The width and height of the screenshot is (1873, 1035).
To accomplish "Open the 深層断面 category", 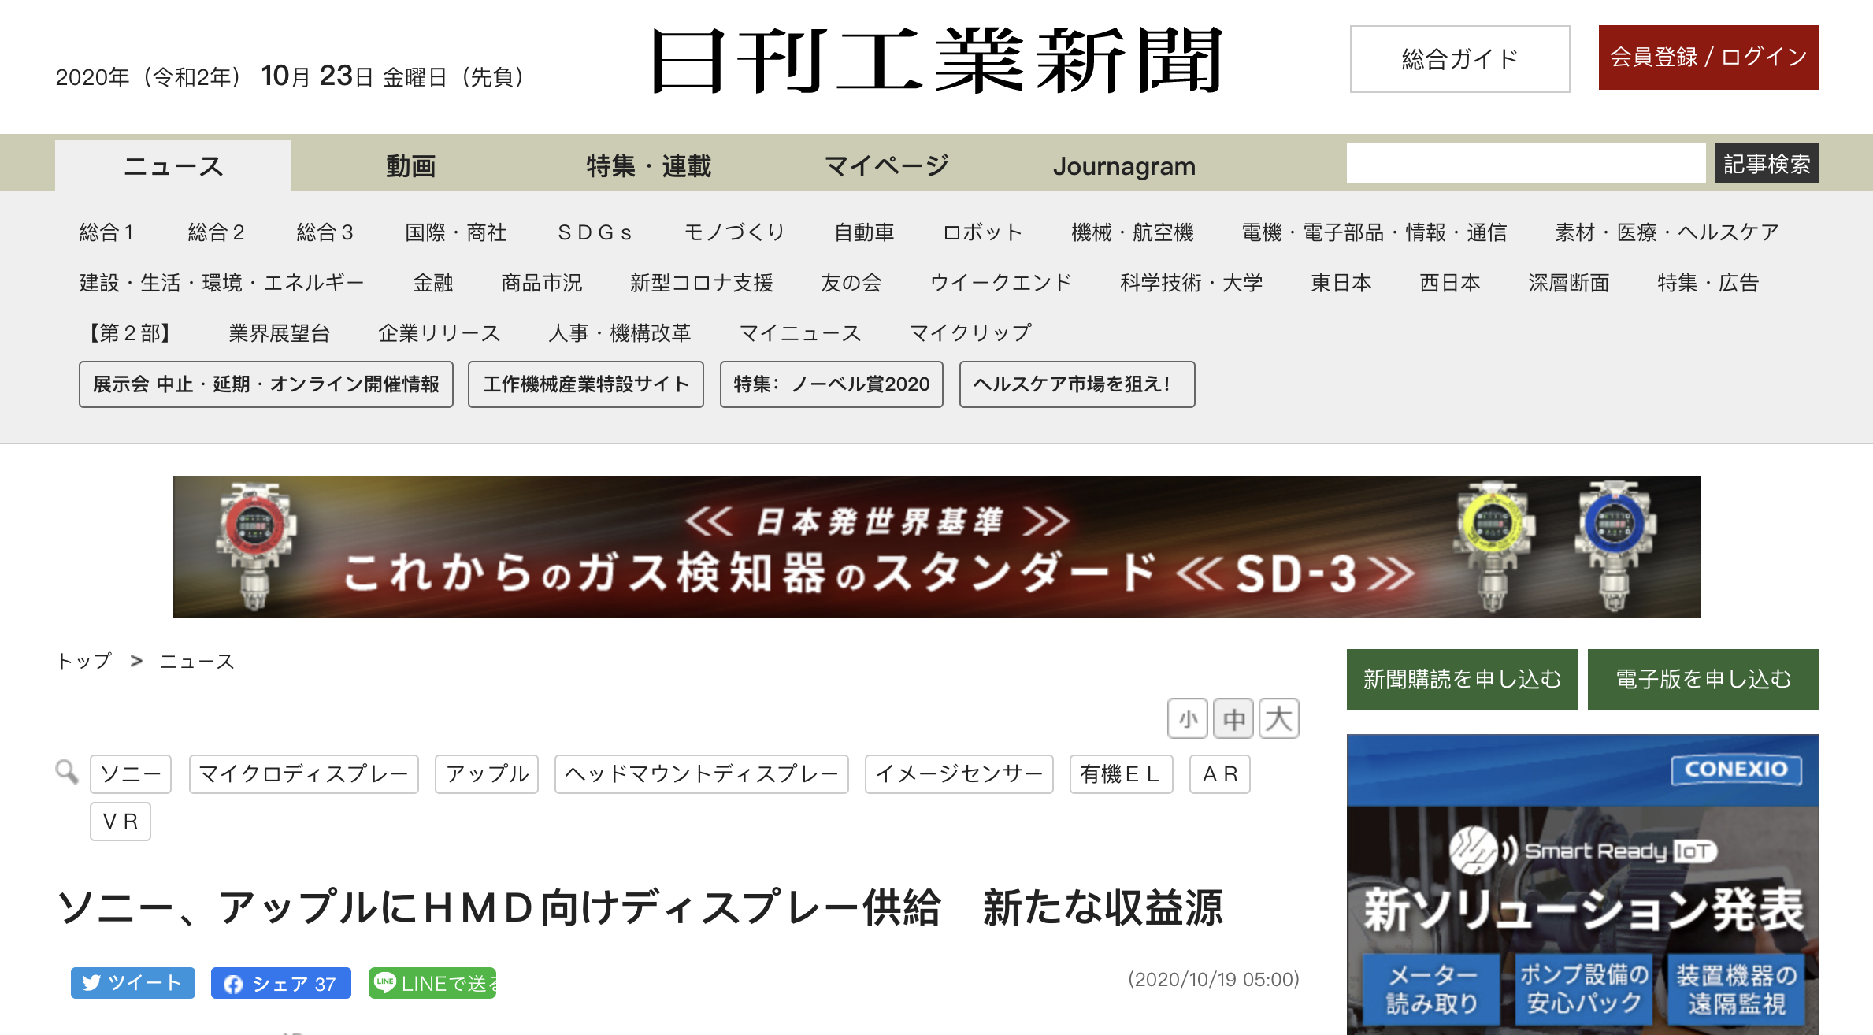I will (x=1568, y=283).
